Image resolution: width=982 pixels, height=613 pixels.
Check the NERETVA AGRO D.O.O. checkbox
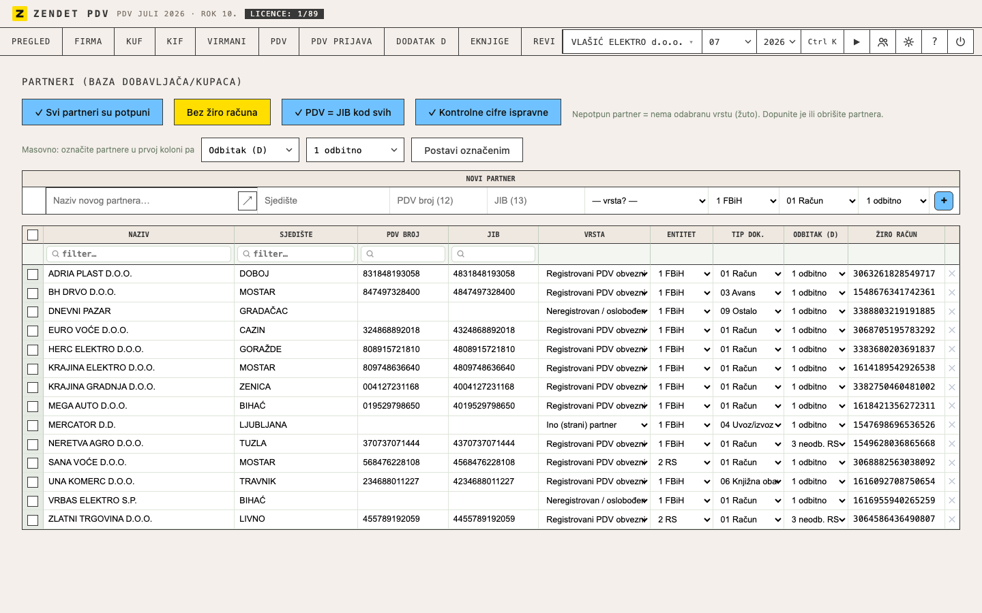coord(33,445)
